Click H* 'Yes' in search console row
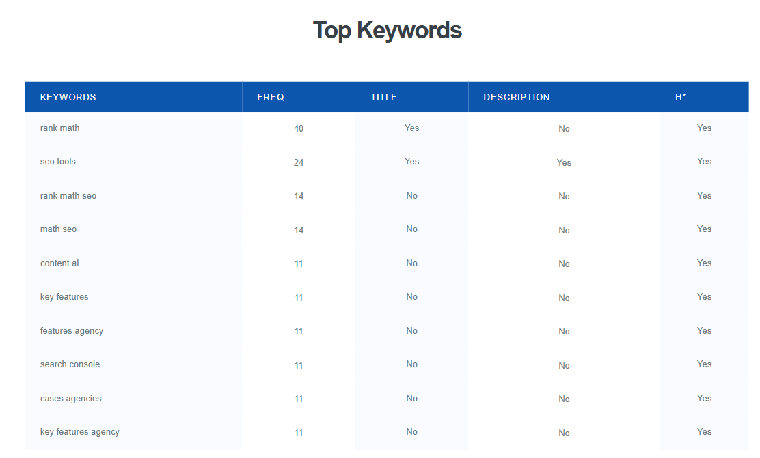This screenshot has height=458, width=760. [704, 364]
